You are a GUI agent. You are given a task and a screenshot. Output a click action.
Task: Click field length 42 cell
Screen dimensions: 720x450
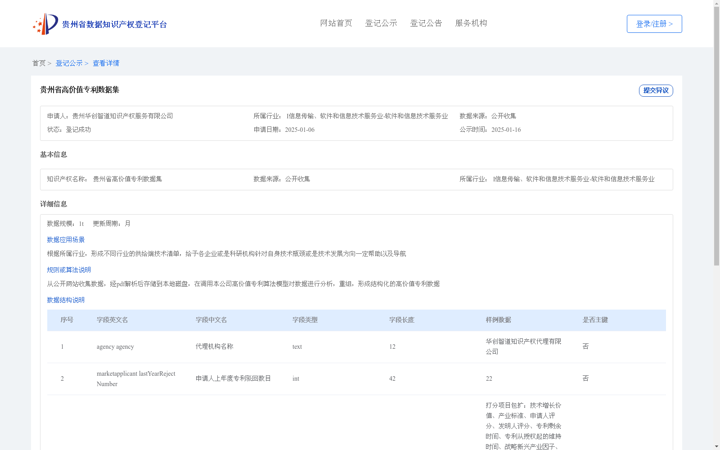click(x=392, y=378)
